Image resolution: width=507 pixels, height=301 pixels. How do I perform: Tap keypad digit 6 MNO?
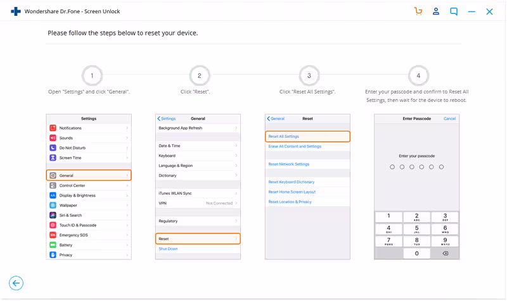coord(445,229)
